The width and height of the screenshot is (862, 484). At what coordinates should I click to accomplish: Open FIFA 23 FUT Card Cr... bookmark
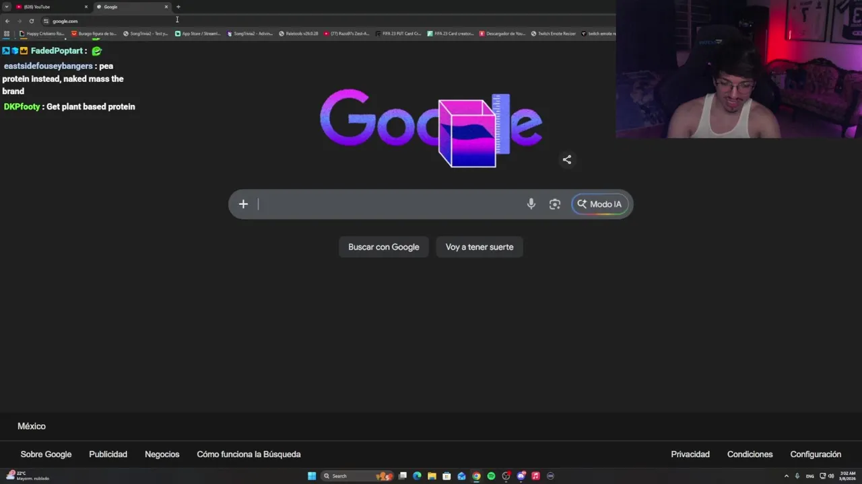(x=399, y=34)
